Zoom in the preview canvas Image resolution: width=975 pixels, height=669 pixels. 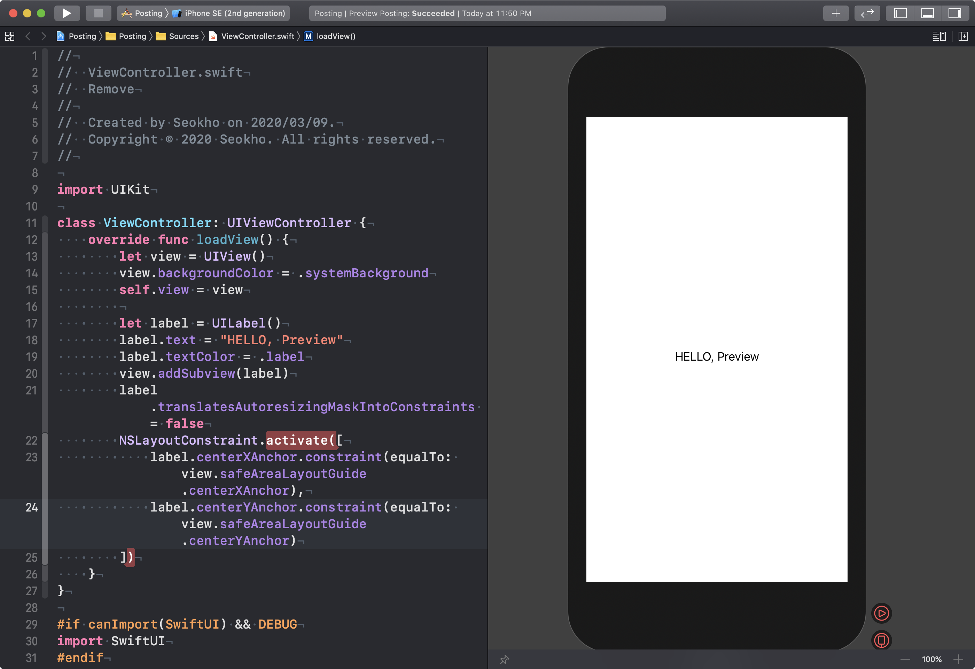[x=958, y=659]
